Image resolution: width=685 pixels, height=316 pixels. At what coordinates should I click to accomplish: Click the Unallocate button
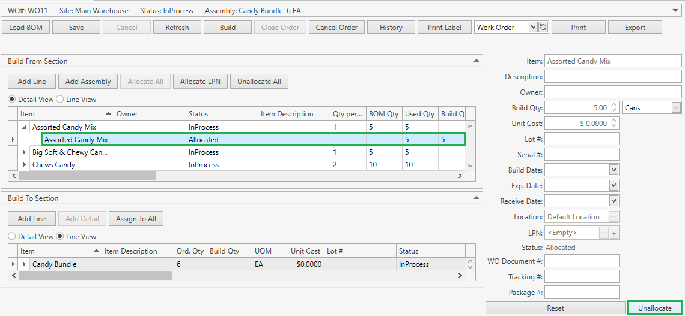tap(654, 308)
